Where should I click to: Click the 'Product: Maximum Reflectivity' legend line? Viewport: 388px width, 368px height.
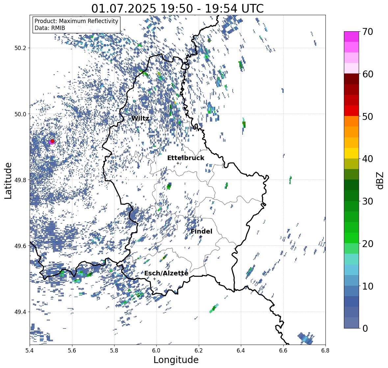[76, 21]
